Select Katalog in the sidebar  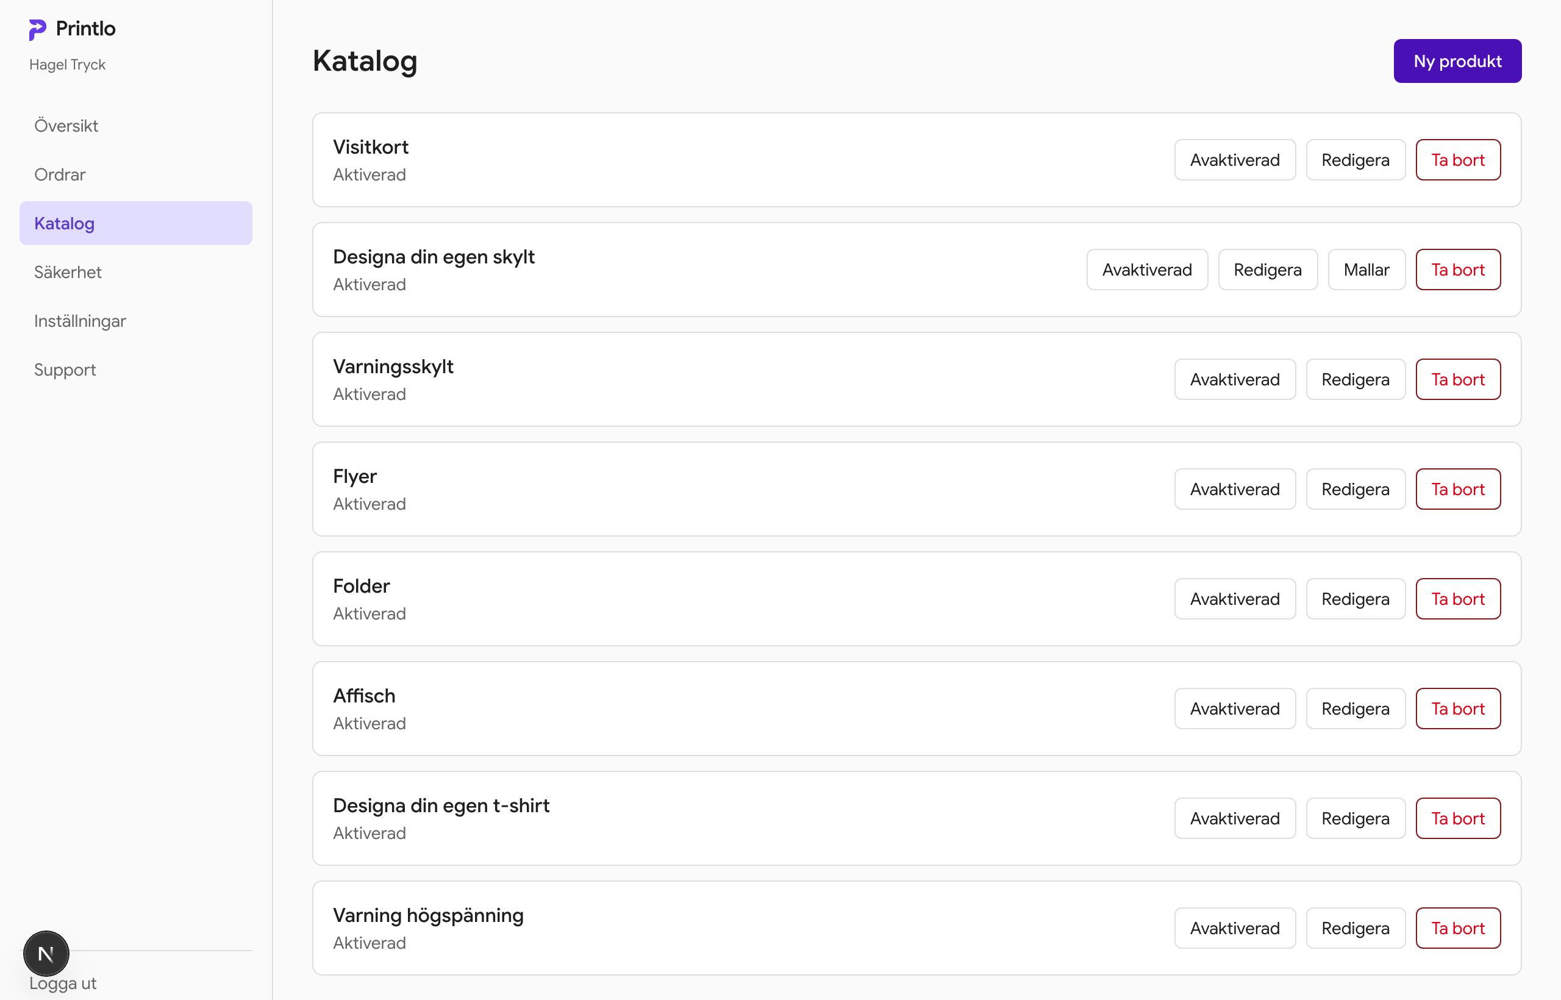[x=136, y=223]
